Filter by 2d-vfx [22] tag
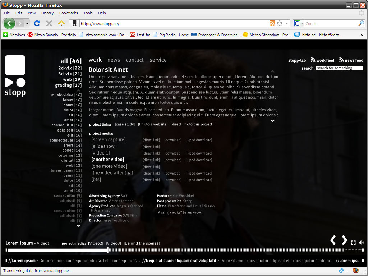Image resolution: width=368 pixels, height=276 pixels. 70,68
